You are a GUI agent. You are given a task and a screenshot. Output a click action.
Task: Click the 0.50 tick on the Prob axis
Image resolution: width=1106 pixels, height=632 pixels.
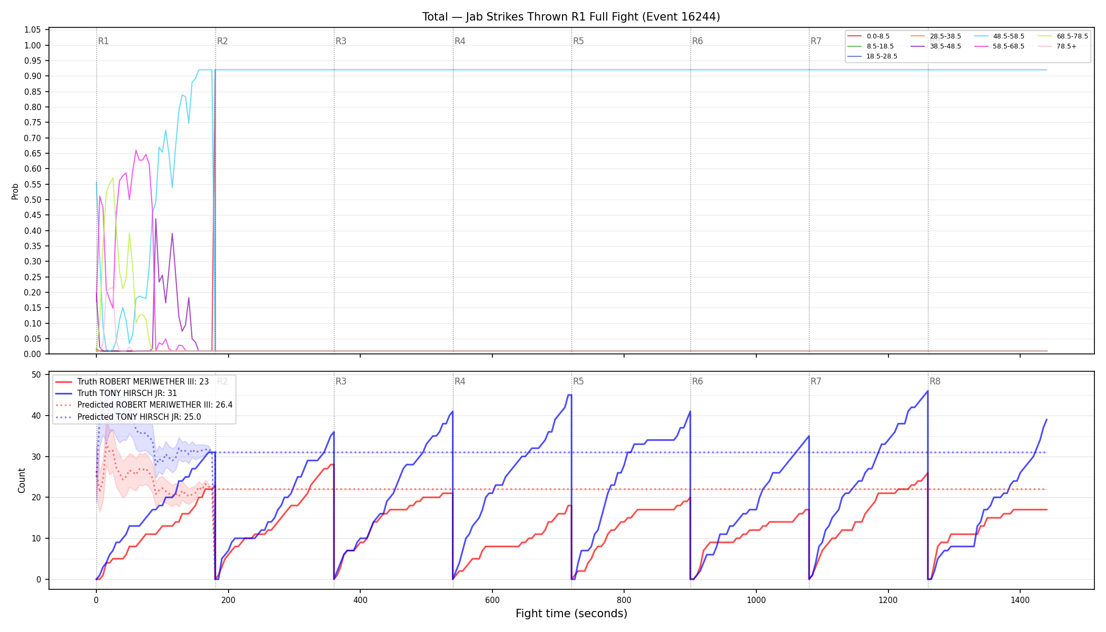click(33, 200)
